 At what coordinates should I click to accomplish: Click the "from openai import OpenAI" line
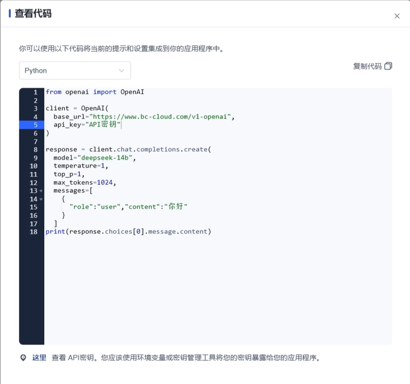tap(95, 92)
